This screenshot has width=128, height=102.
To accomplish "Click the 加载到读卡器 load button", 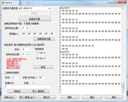I will pyautogui.click(x=44, y=39).
